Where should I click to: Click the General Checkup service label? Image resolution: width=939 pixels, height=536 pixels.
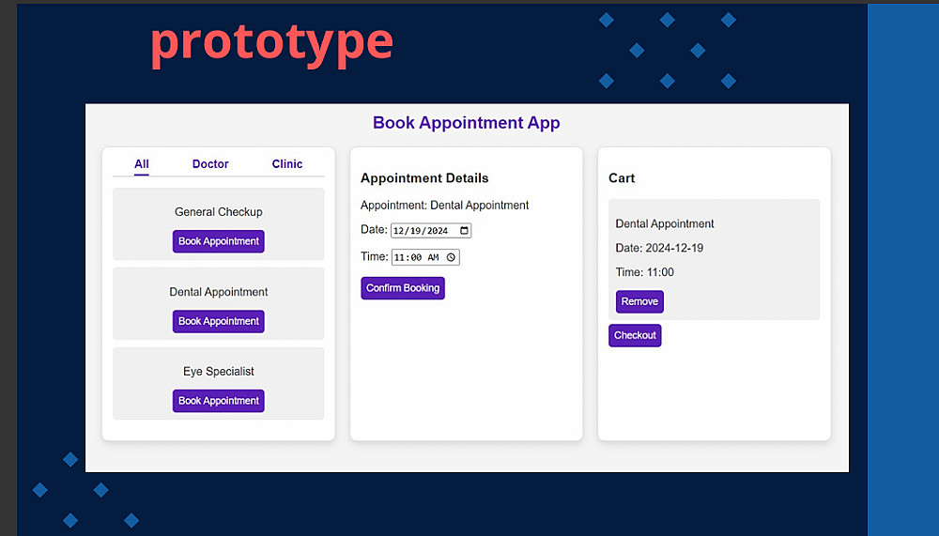(219, 212)
